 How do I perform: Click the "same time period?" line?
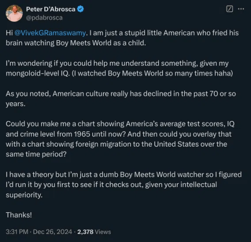tap(36, 154)
